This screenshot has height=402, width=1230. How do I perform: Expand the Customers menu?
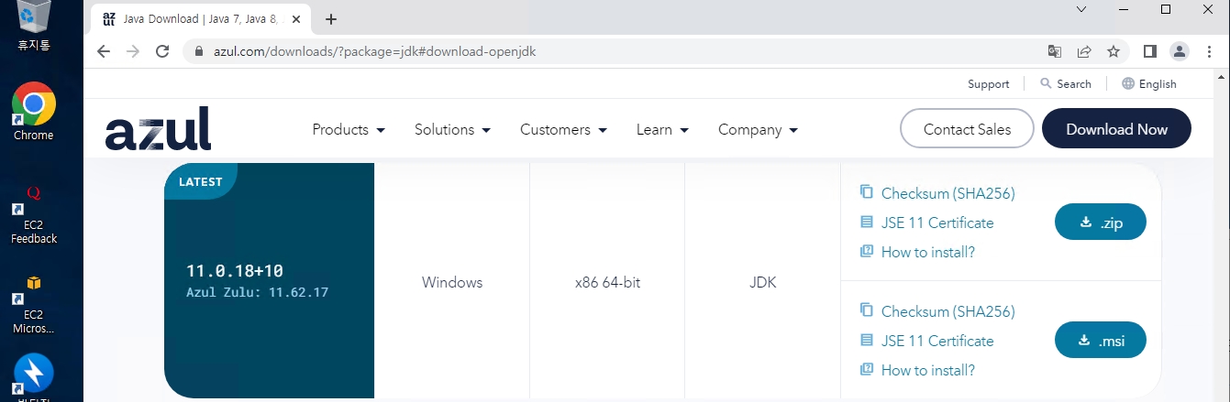[x=563, y=130]
